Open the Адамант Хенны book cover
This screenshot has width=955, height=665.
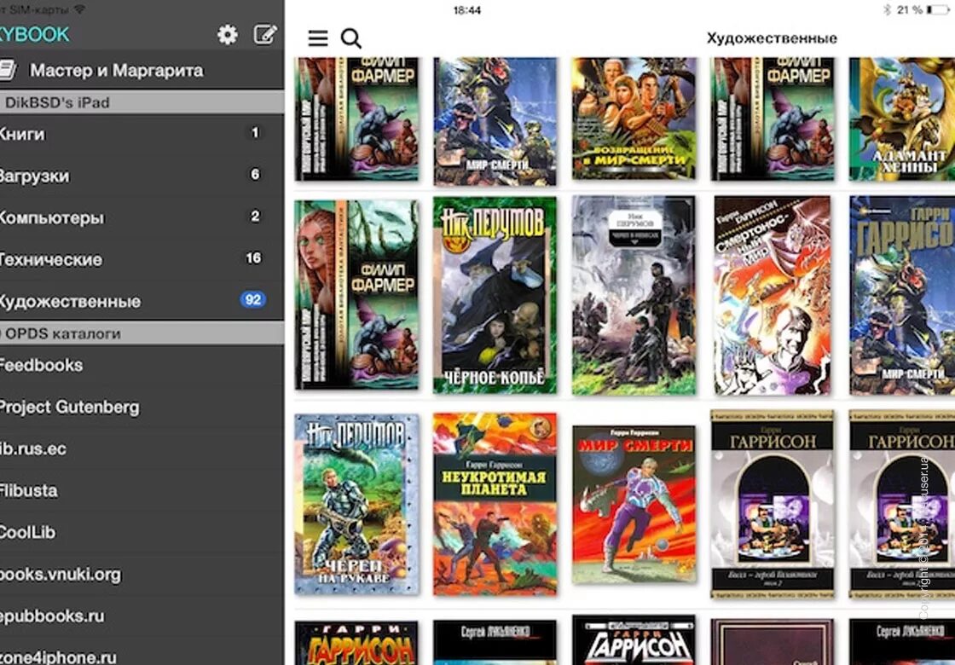coord(902,119)
